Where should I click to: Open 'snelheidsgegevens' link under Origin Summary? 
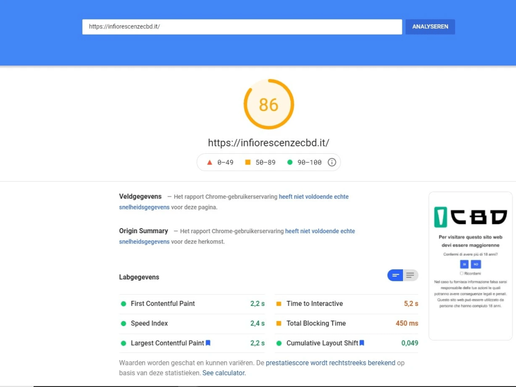coord(144,241)
